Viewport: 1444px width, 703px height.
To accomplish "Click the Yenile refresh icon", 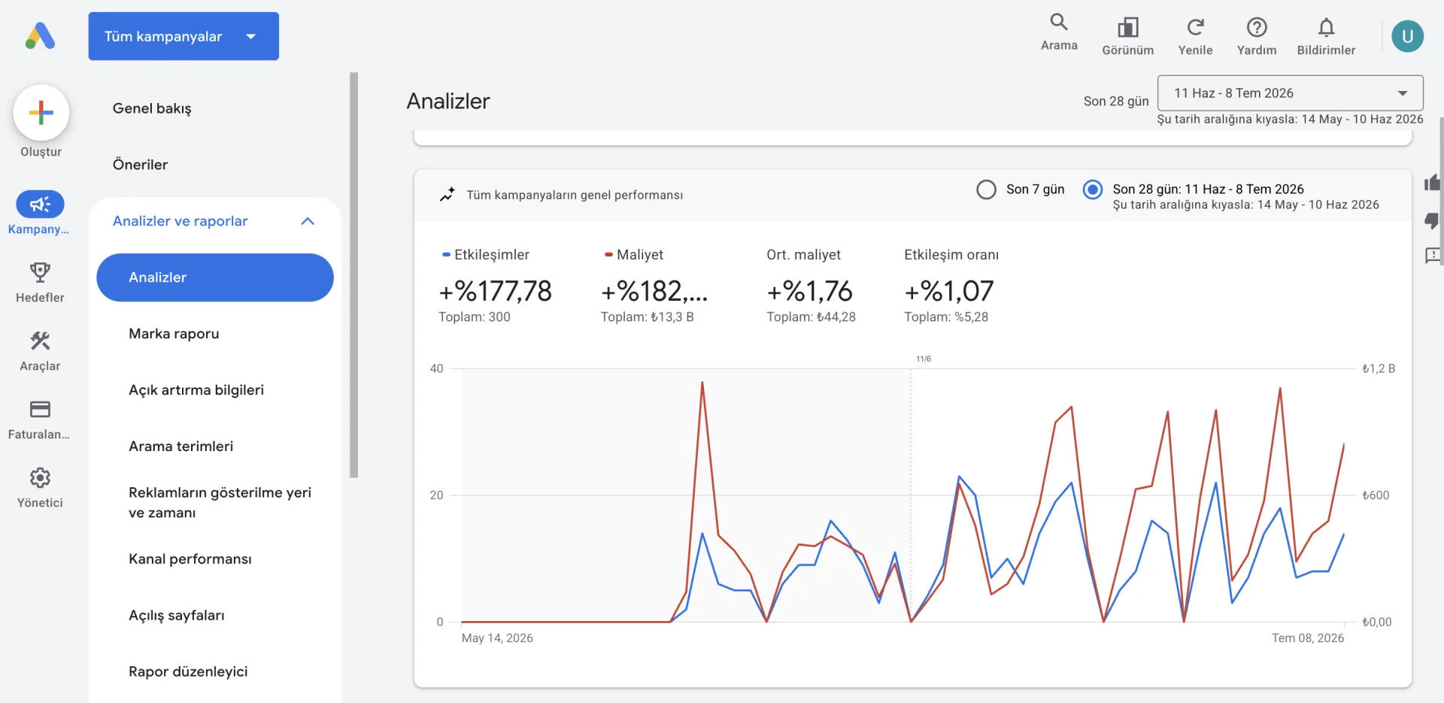I will click(1195, 28).
